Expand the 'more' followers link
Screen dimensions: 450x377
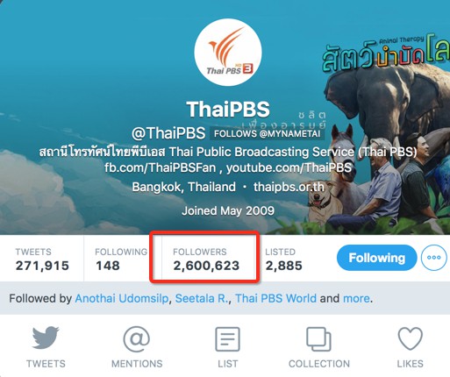[x=356, y=298]
